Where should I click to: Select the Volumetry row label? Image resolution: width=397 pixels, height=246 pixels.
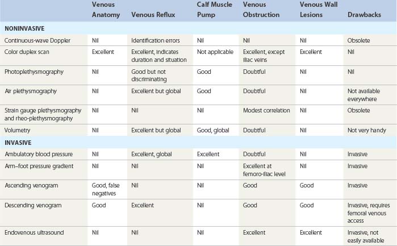tap(19, 130)
